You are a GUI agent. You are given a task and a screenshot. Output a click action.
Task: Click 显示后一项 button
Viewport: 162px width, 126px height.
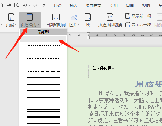point(138,24)
